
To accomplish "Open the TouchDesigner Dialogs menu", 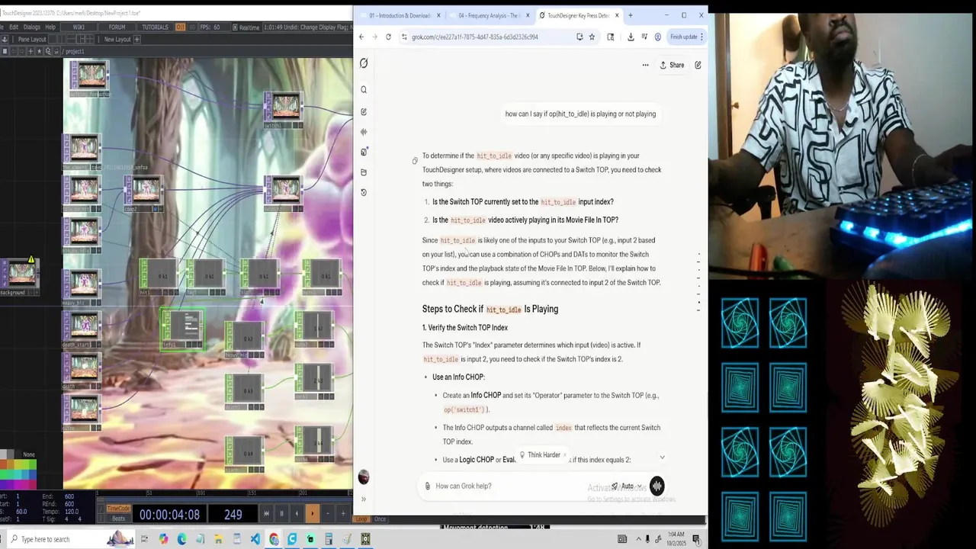I will point(32,27).
